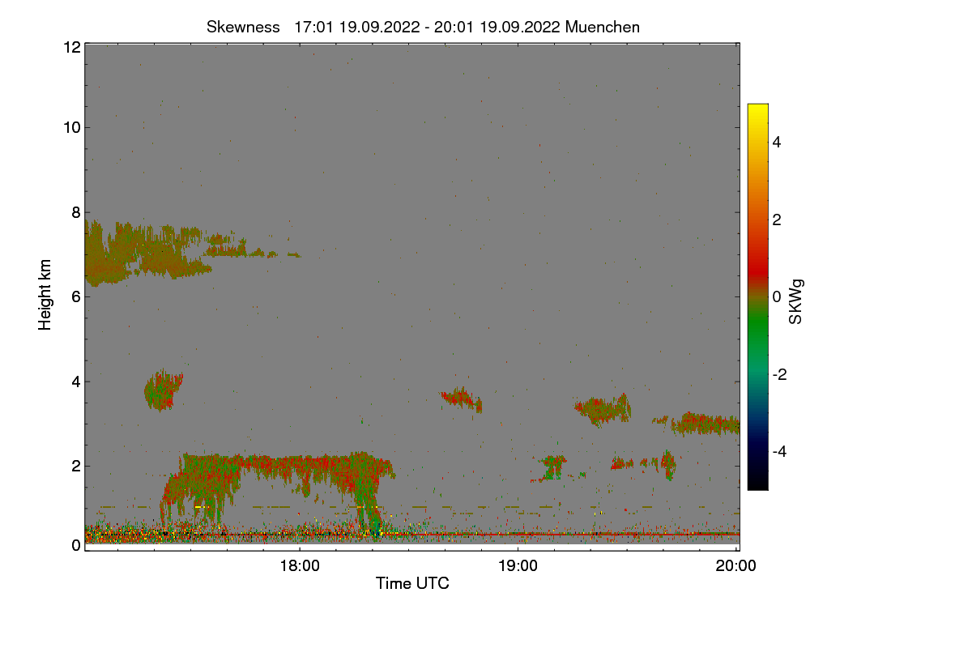
Task: Click the plot title mentioning Muenchen
Action: [423, 27]
